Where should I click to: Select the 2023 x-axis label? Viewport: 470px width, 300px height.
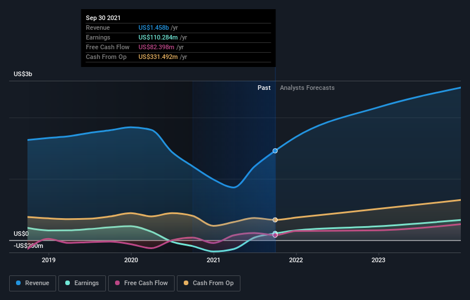[378, 260]
